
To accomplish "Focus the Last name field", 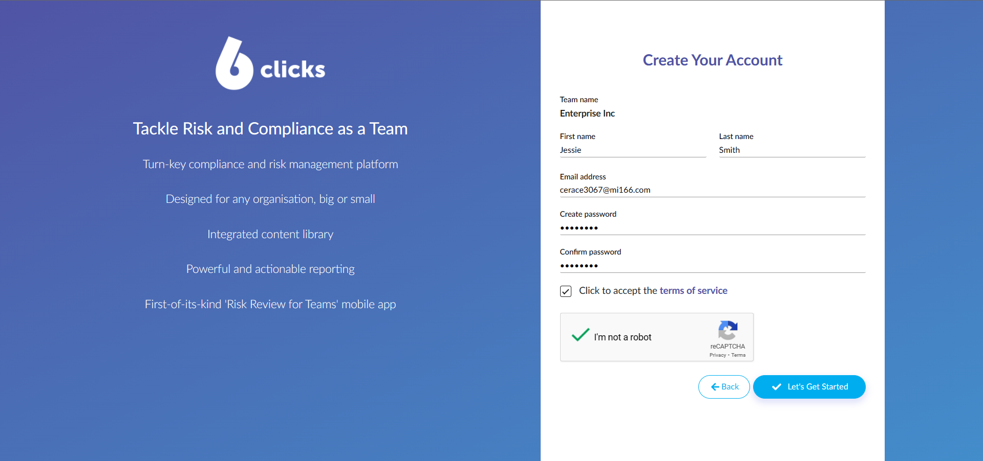I will tap(792, 150).
